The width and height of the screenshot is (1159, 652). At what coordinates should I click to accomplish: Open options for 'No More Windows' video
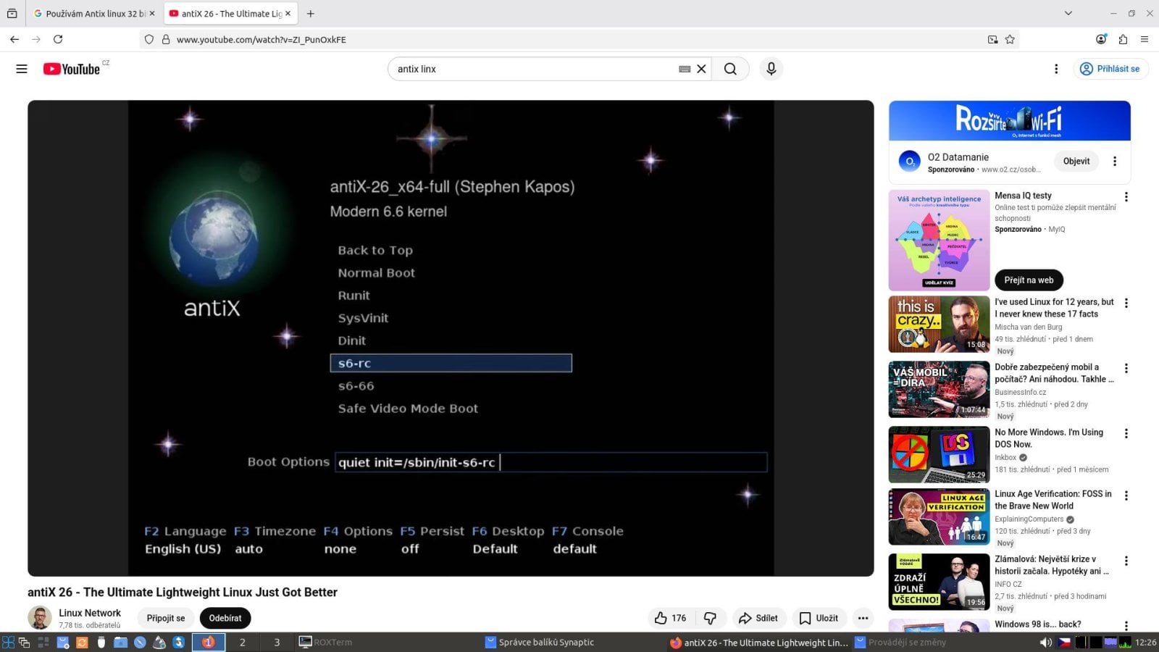1126,433
